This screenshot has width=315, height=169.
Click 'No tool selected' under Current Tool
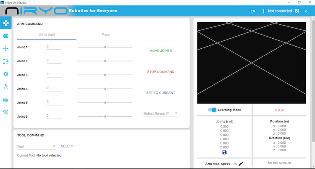tap(49, 156)
